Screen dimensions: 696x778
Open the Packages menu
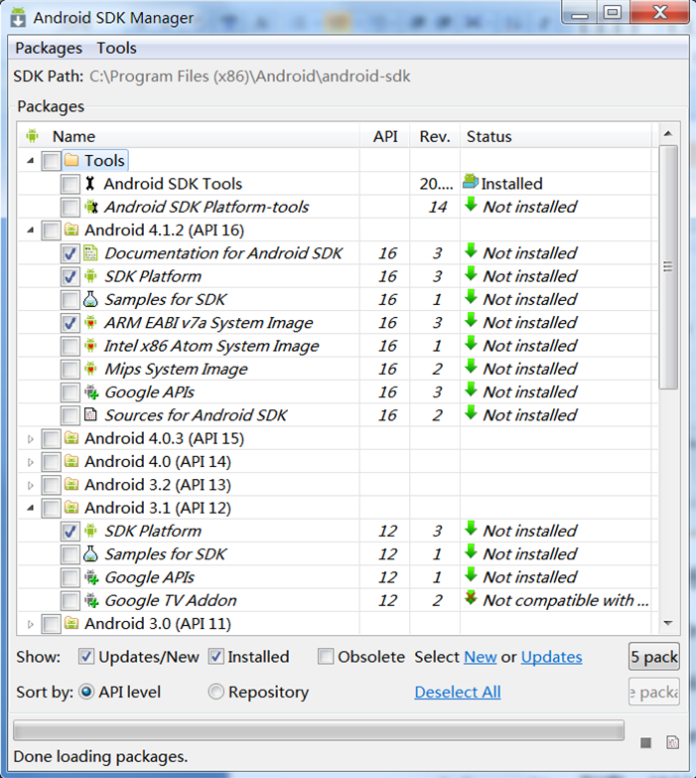point(49,48)
